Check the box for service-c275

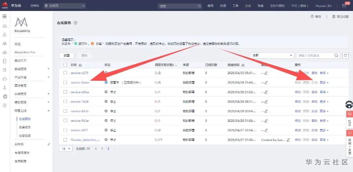tap(65, 73)
